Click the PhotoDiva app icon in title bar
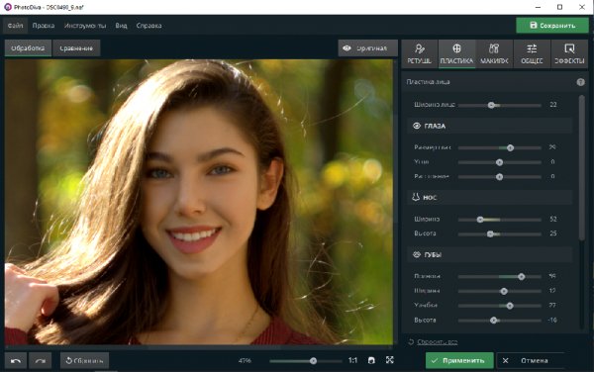 click(x=8, y=7)
